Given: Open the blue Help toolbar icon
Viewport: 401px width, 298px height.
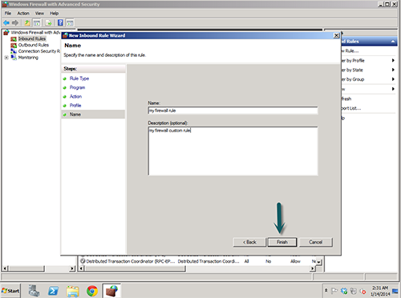Looking at the screenshot, I should pos(60,22).
